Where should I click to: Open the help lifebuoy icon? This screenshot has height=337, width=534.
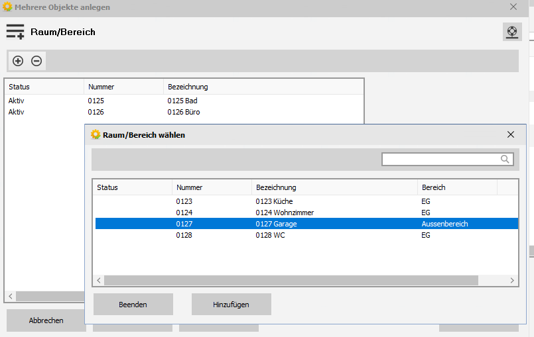[x=512, y=32]
